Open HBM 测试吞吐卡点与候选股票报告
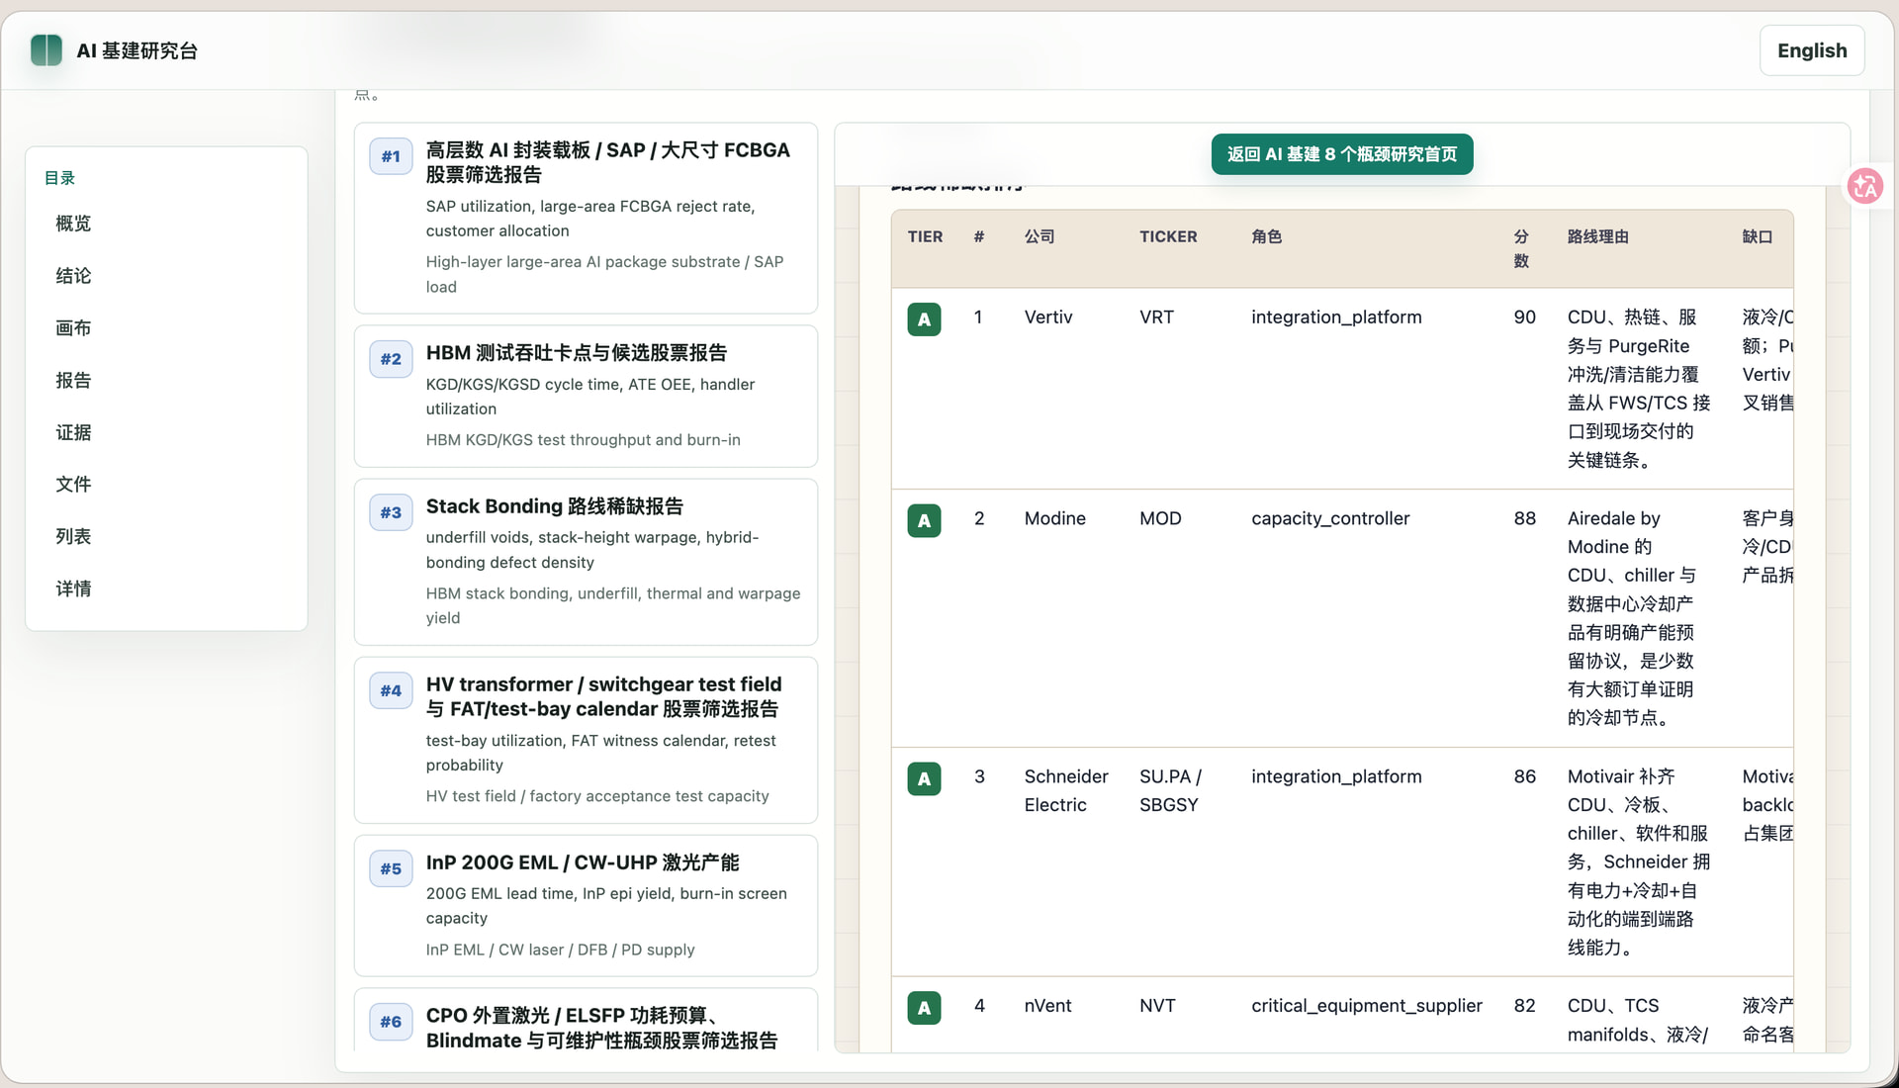The image size is (1899, 1088). pyautogui.click(x=577, y=353)
